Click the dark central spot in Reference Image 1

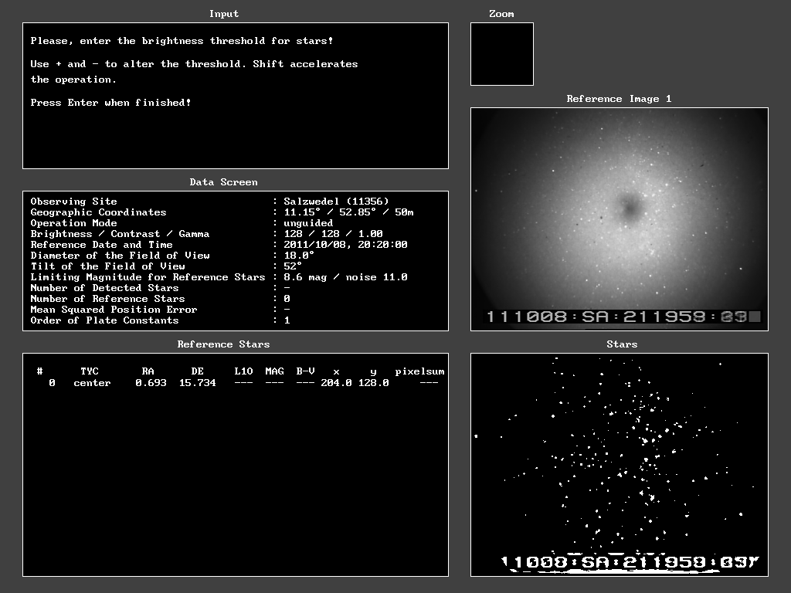point(630,207)
